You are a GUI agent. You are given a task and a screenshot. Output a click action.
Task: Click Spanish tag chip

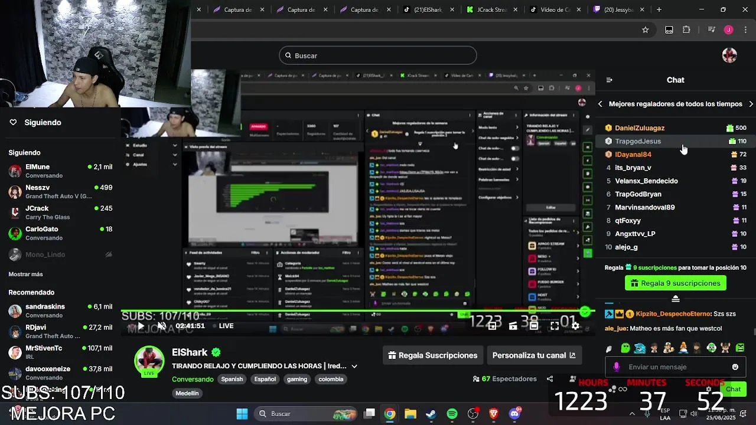pos(232,379)
